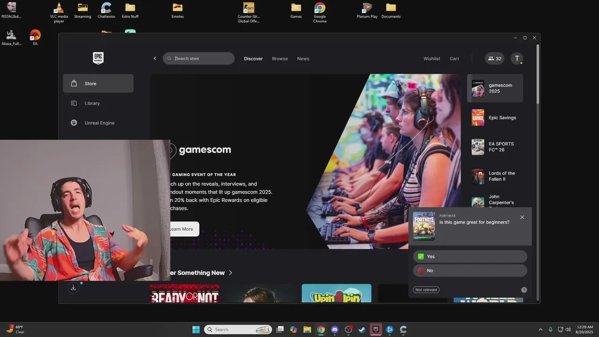Click the Epic launcher vertical scrollbar
This screenshot has width=599, height=337.
(538, 75)
